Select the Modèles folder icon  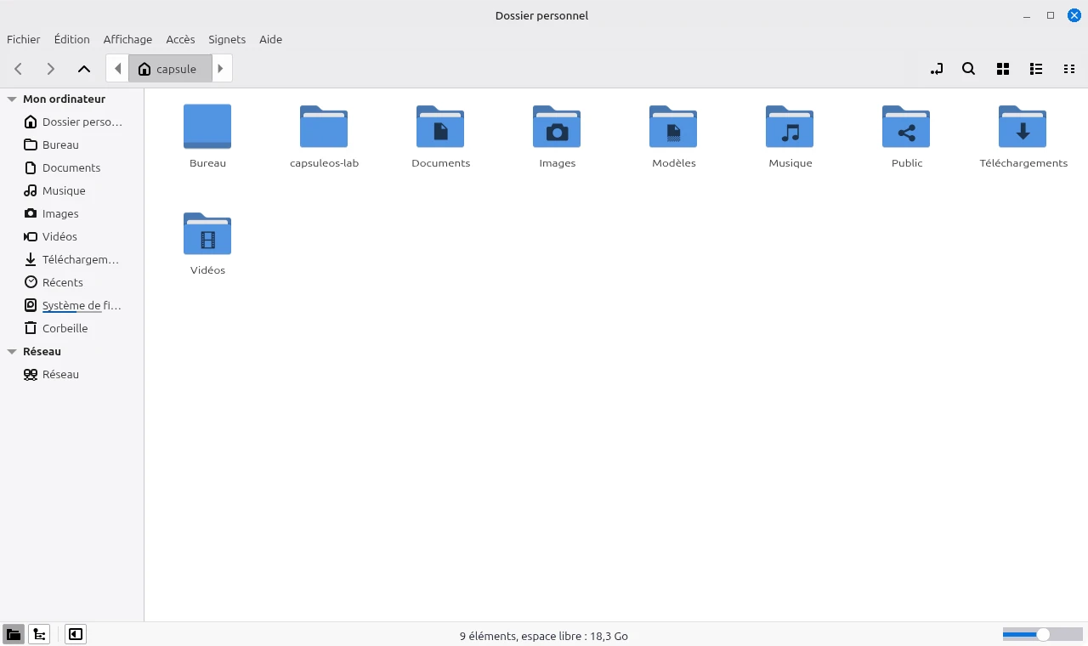click(673, 126)
